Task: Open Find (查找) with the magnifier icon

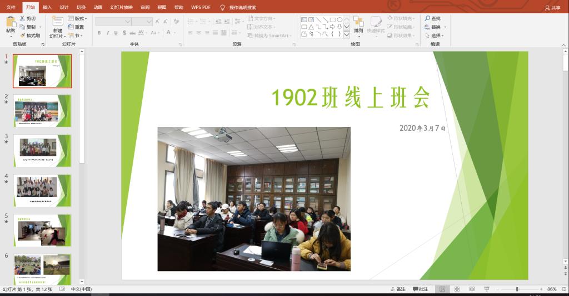Action: [428, 18]
